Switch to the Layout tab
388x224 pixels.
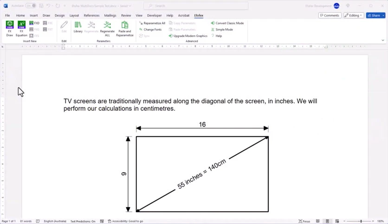tap(74, 15)
